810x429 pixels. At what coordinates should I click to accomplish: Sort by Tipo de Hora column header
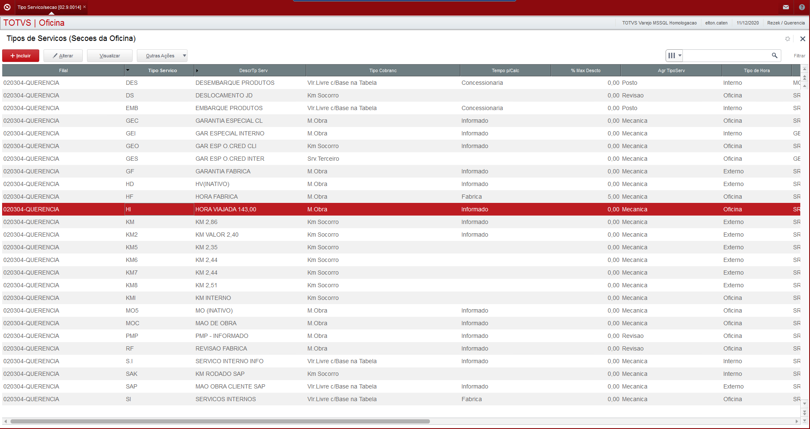pyautogui.click(x=757, y=70)
